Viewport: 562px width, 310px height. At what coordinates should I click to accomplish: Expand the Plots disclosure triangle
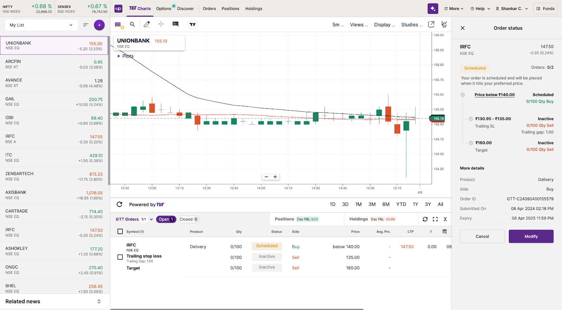[119, 56]
